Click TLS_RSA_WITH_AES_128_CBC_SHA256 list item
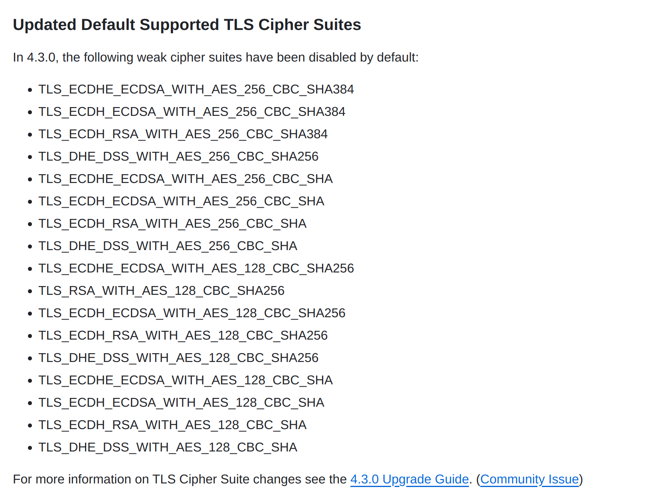This screenshot has height=503, width=654. [x=161, y=291]
